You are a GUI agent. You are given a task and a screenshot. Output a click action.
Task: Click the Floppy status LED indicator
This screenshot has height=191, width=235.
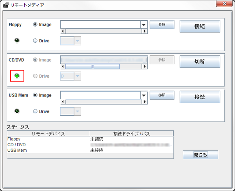coord(17,40)
